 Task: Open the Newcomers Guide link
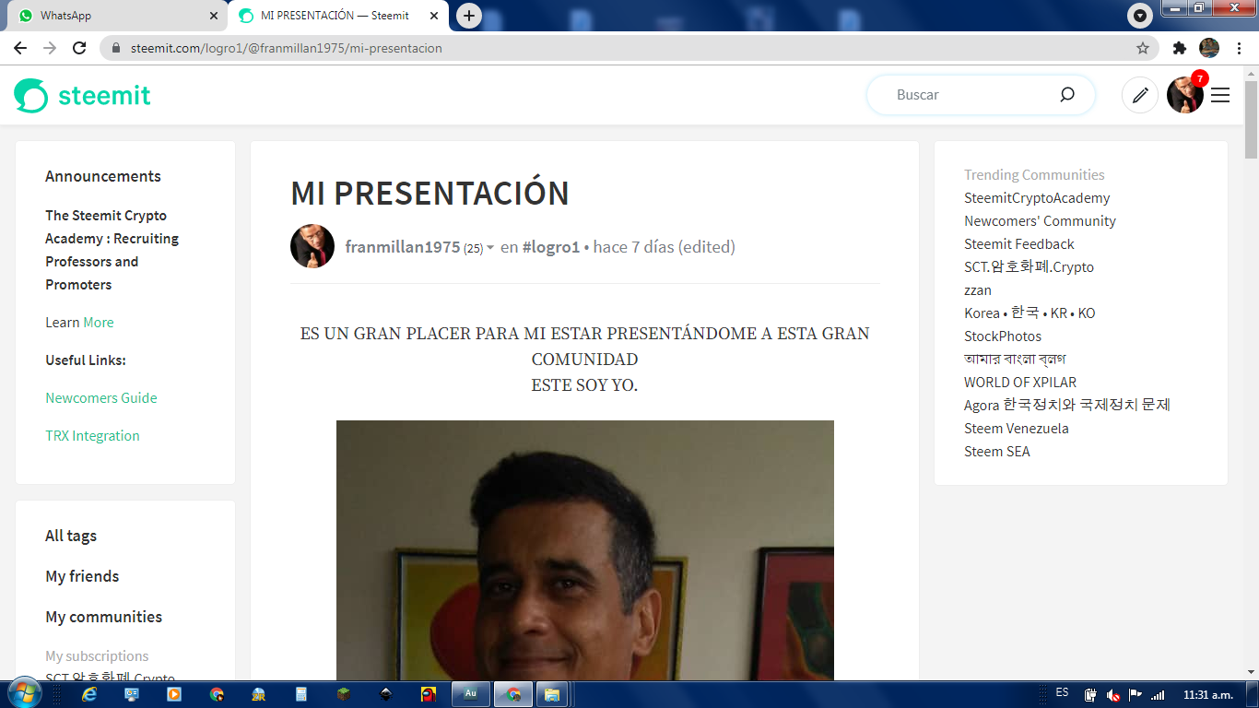pyautogui.click(x=101, y=397)
